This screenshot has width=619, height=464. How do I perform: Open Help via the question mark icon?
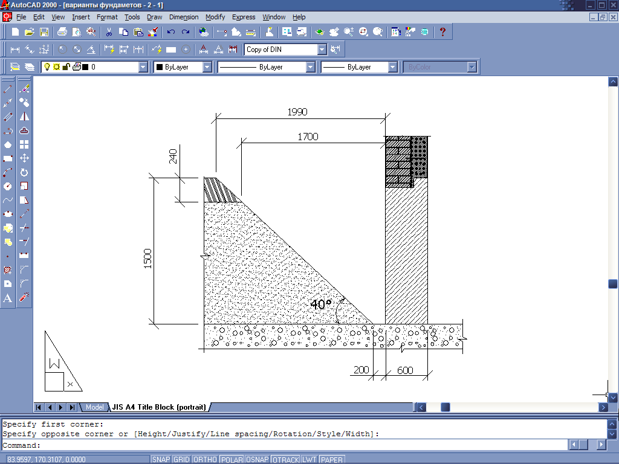coord(442,32)
